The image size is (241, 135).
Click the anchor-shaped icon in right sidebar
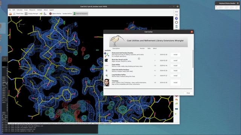pyautogui.click(x=177, y=27)
